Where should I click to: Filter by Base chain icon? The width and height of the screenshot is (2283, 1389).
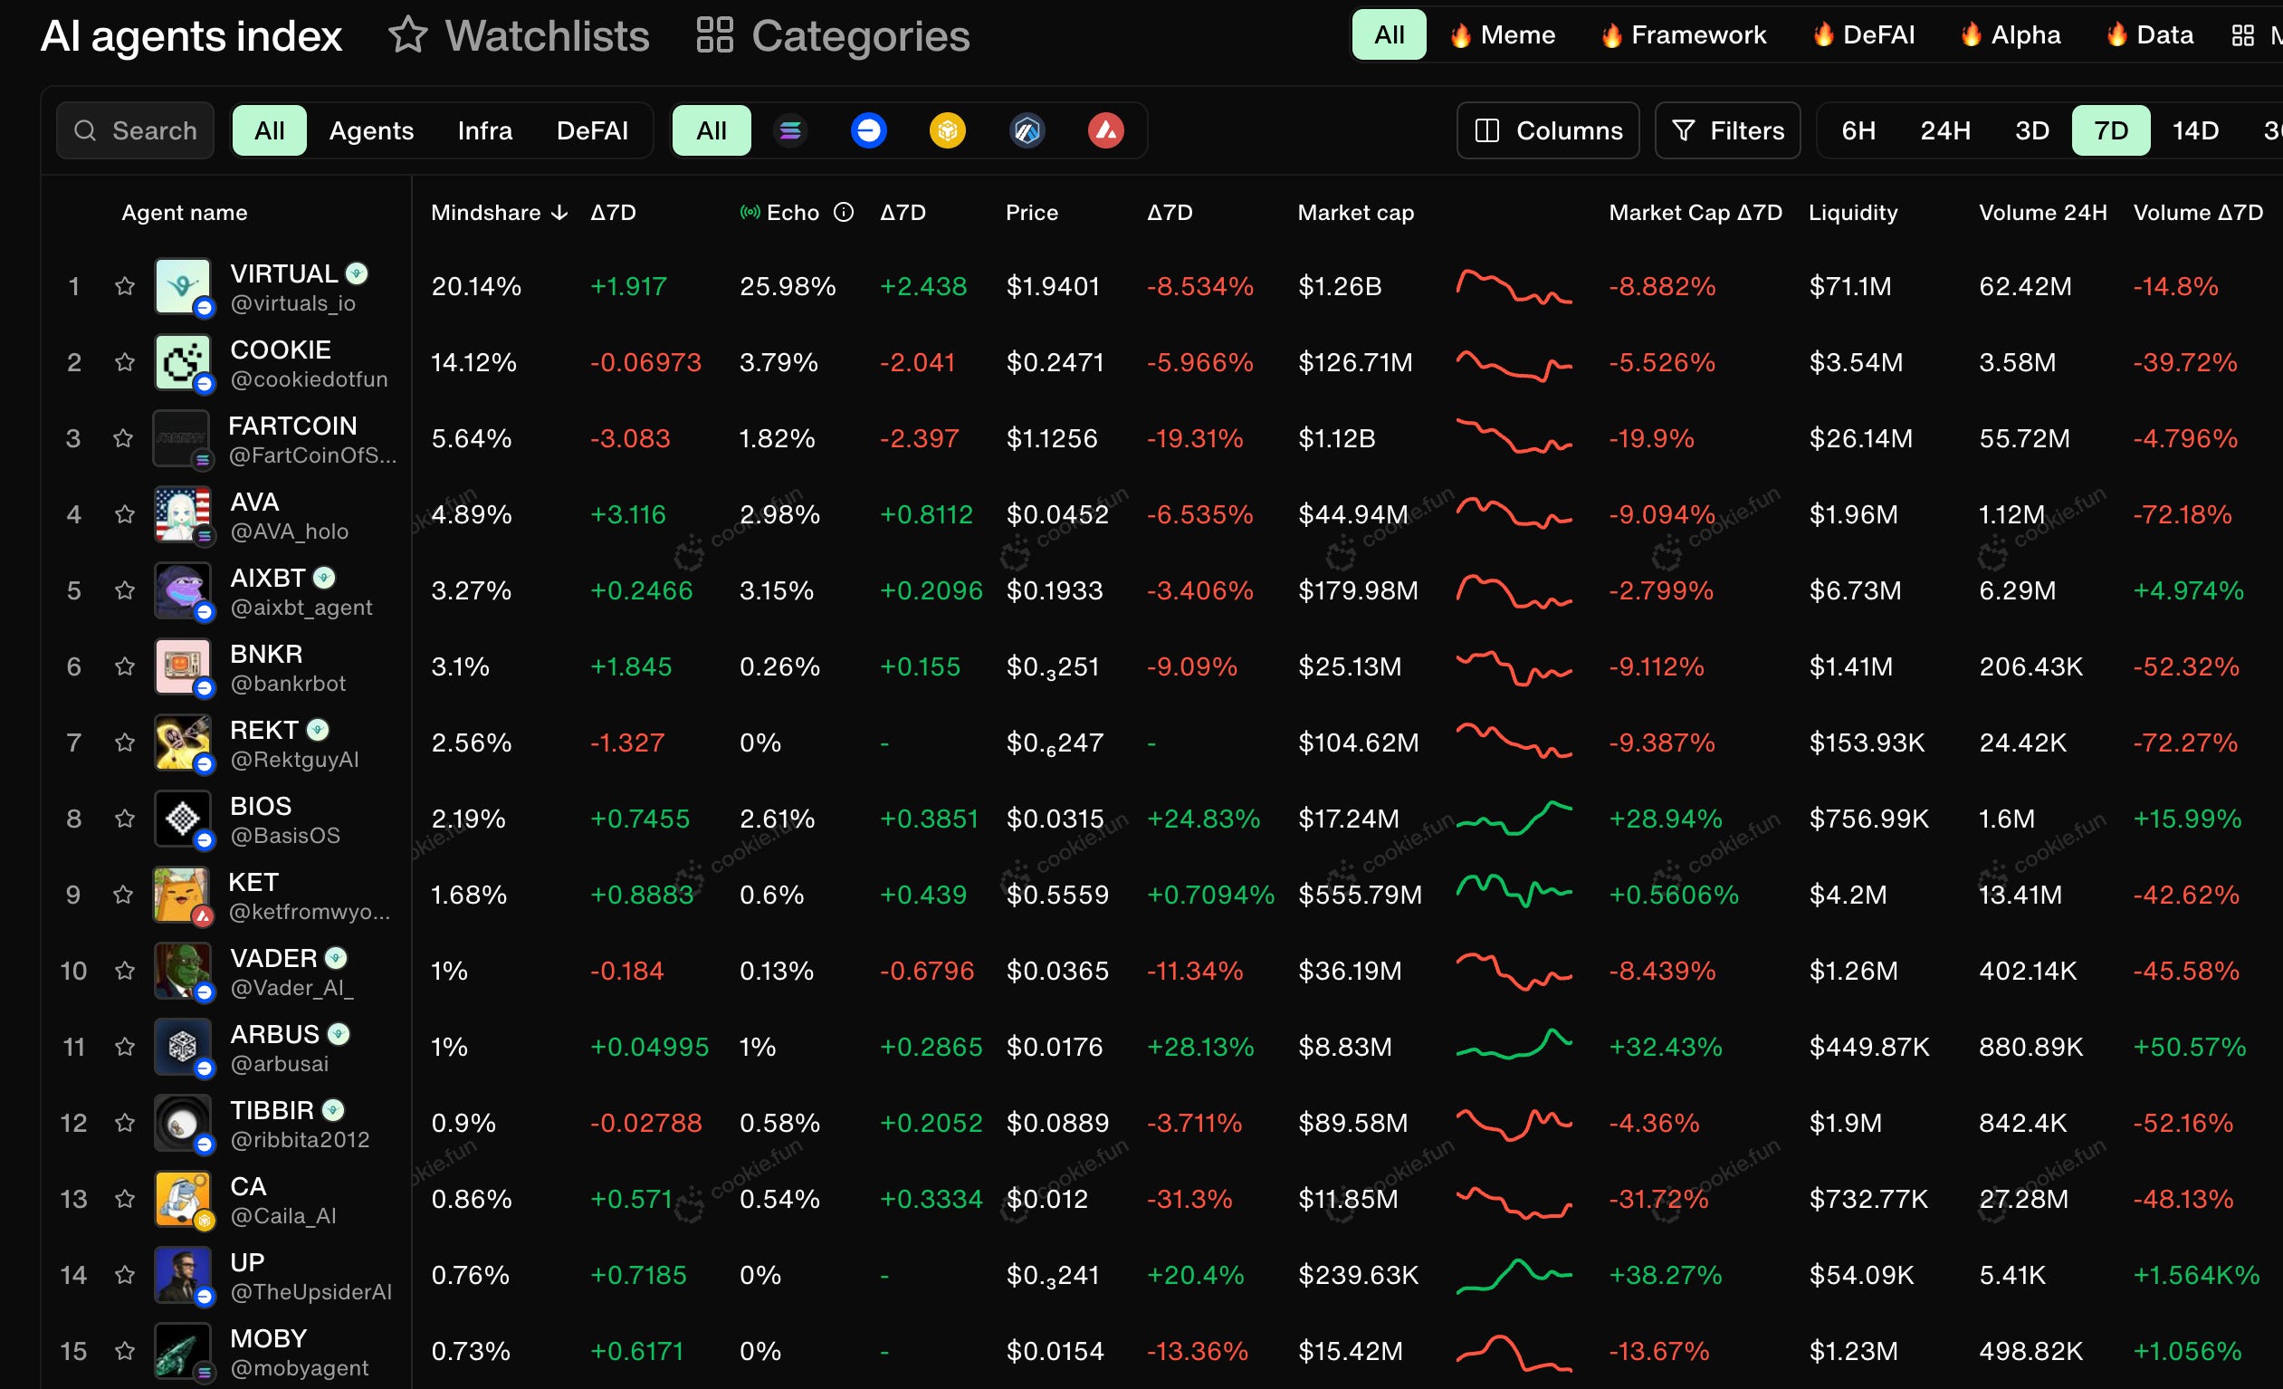click(868, 130)
